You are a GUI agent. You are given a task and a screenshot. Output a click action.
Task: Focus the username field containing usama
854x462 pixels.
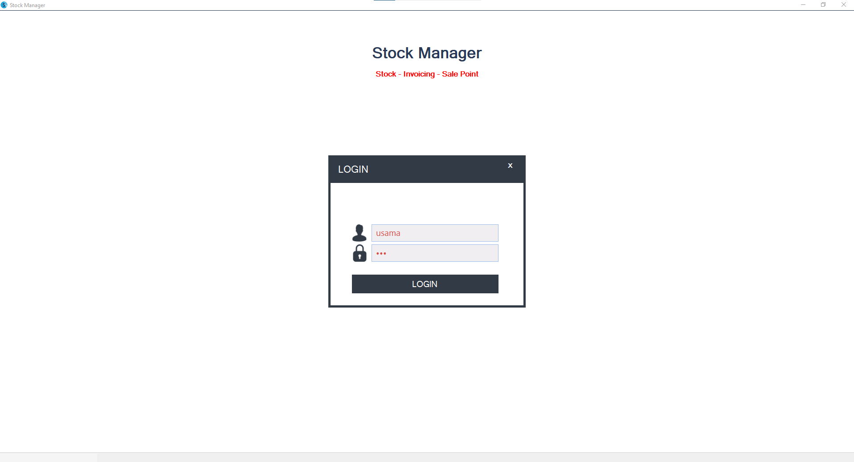(435, 233)
